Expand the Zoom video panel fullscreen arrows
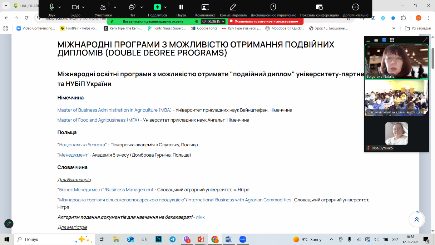The width and height of the screenshot is (435, 245). pyautogui.click(x=425, y=40)
